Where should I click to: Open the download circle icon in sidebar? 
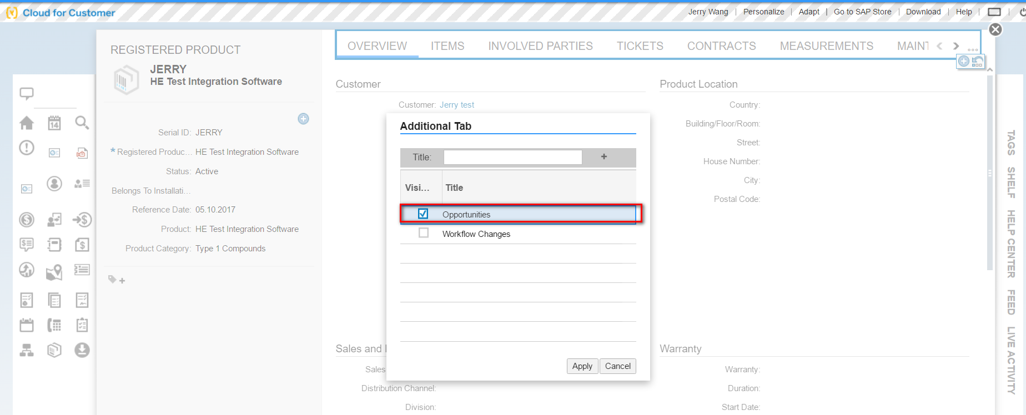click(x=82, y=350)
